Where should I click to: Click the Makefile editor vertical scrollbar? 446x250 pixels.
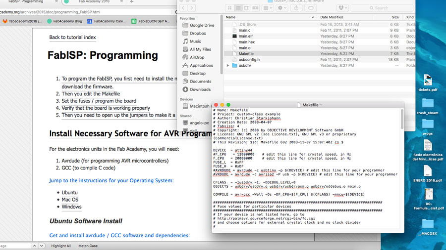tap(402, 119)
